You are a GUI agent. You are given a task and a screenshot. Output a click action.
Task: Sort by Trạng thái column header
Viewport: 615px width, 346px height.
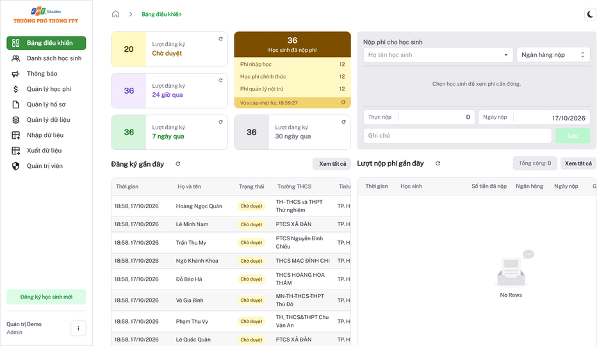tap(251, 186)
